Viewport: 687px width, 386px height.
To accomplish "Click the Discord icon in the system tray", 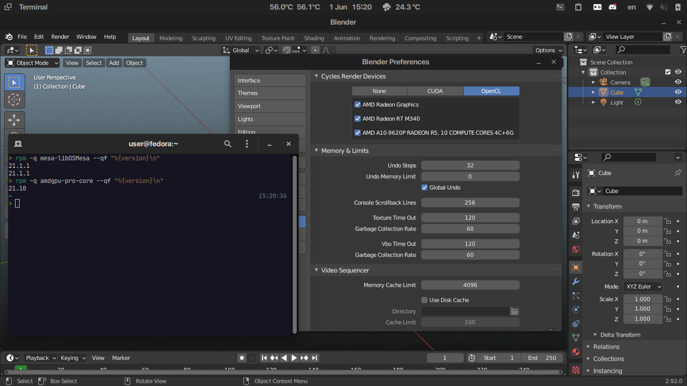I will pos(613,7).
